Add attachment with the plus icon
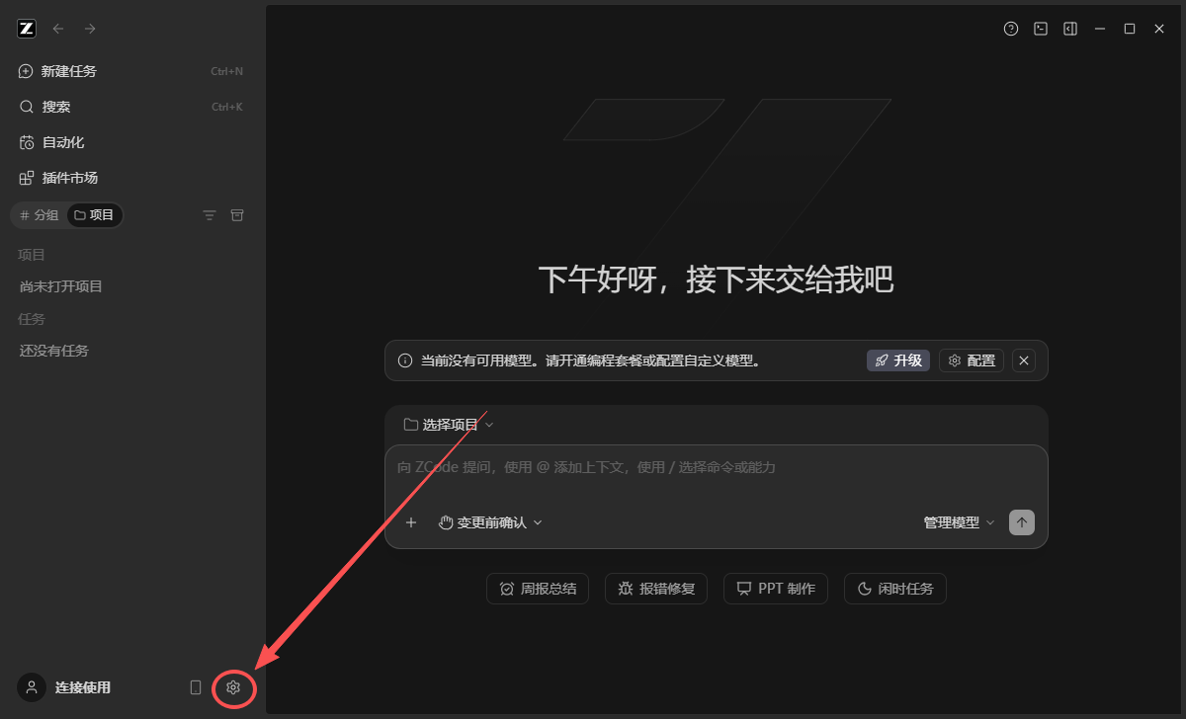Image resolution: width=1186 pixels, height=719 pixels. click(x=411, y=522)
